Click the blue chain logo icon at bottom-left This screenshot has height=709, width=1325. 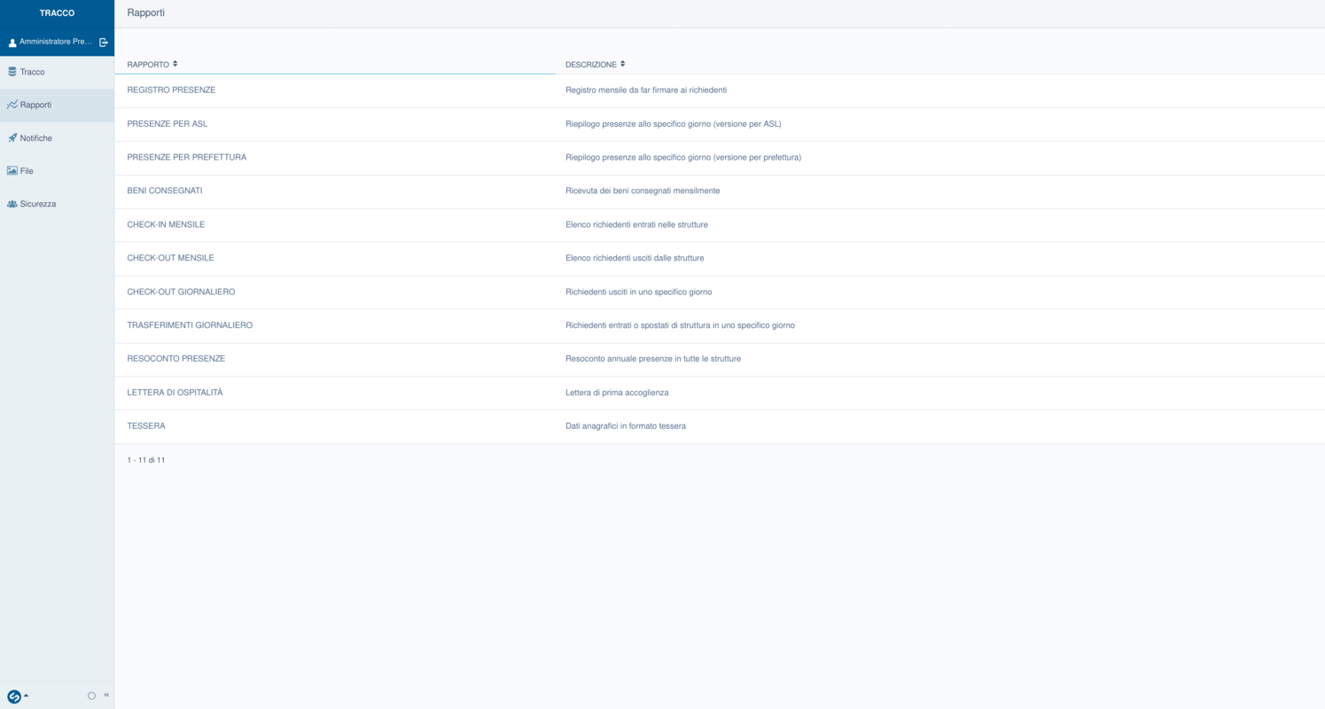(14, 697)
